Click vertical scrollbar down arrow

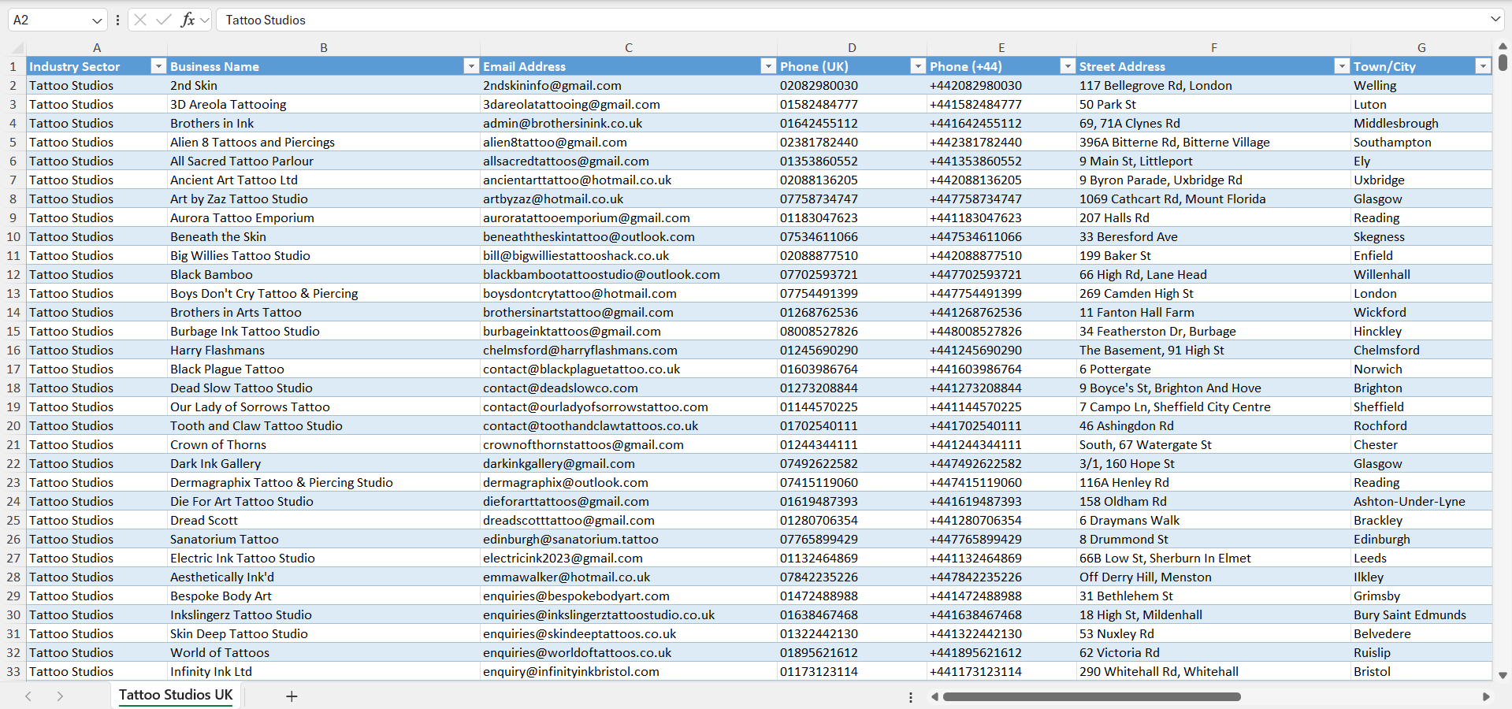click(x=1503, y=675)
